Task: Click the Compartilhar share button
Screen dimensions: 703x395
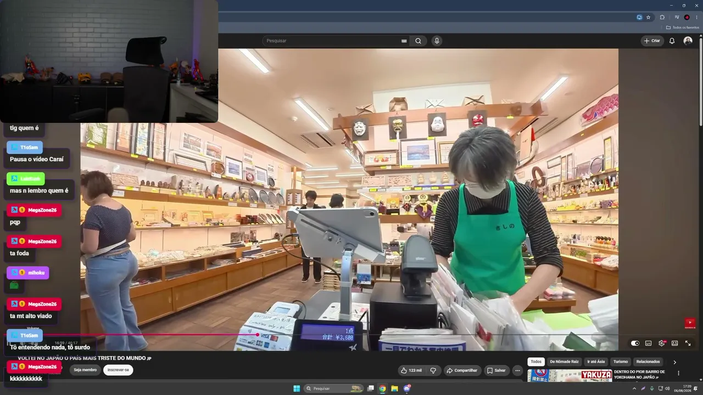Action: pyautogui.click(x=462, y=370)
